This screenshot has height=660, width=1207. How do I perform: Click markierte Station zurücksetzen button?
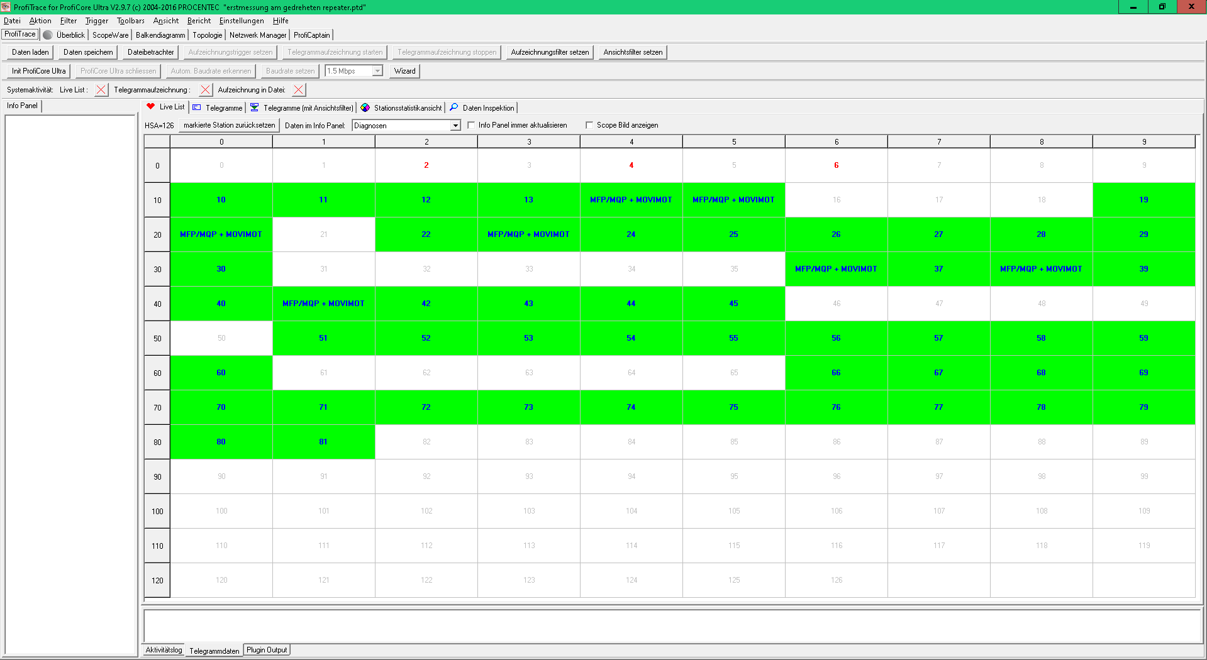229,125
